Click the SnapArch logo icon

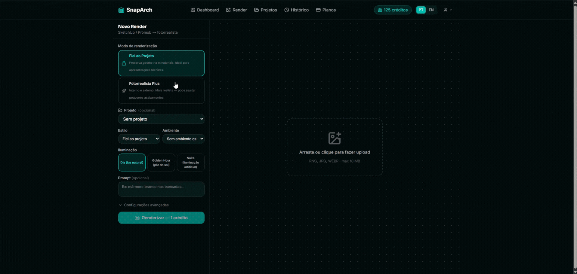121,10
